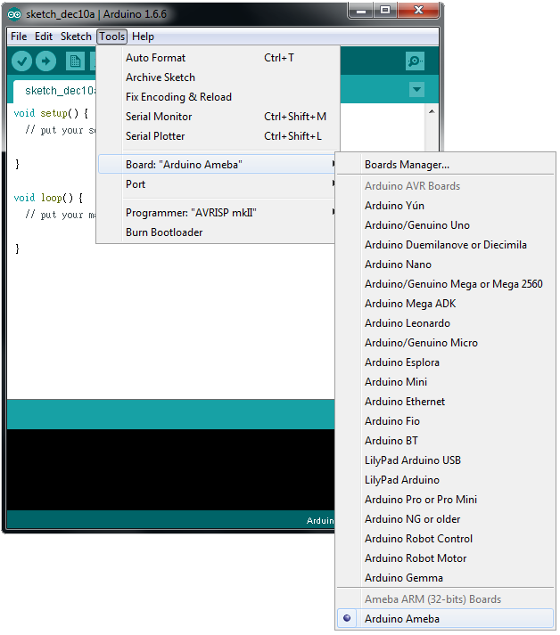This screenshot has width=560, height=635.
Task: Expand the Board "Arduino Ameba" submenu
Action: [x=217, y=165]
